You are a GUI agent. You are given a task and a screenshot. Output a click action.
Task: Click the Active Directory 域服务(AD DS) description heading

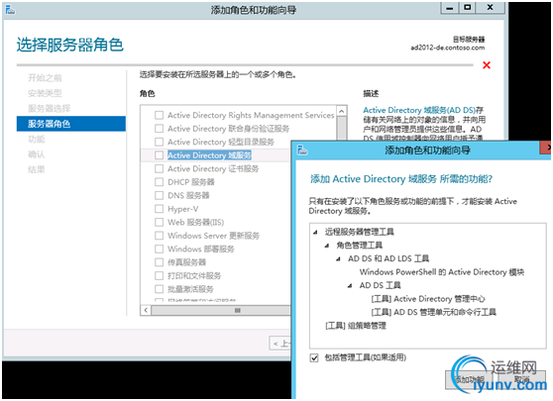(419, 110)
